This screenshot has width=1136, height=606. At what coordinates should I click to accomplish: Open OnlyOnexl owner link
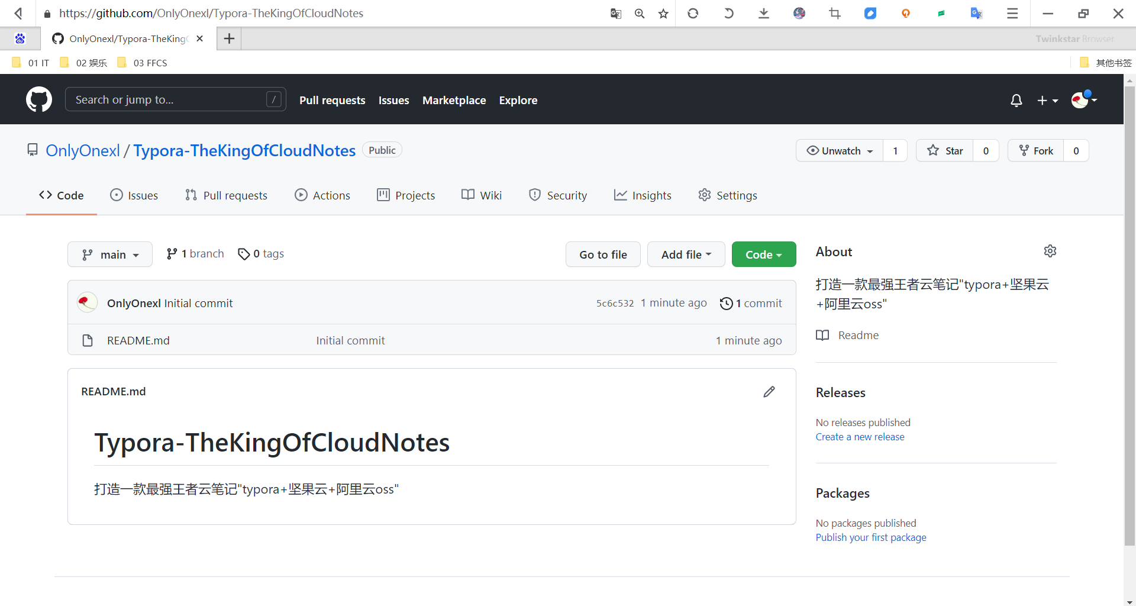83,150
